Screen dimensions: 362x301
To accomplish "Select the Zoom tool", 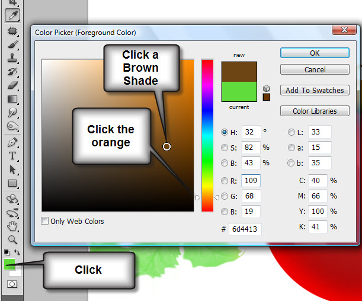I will tap(12, 240).
